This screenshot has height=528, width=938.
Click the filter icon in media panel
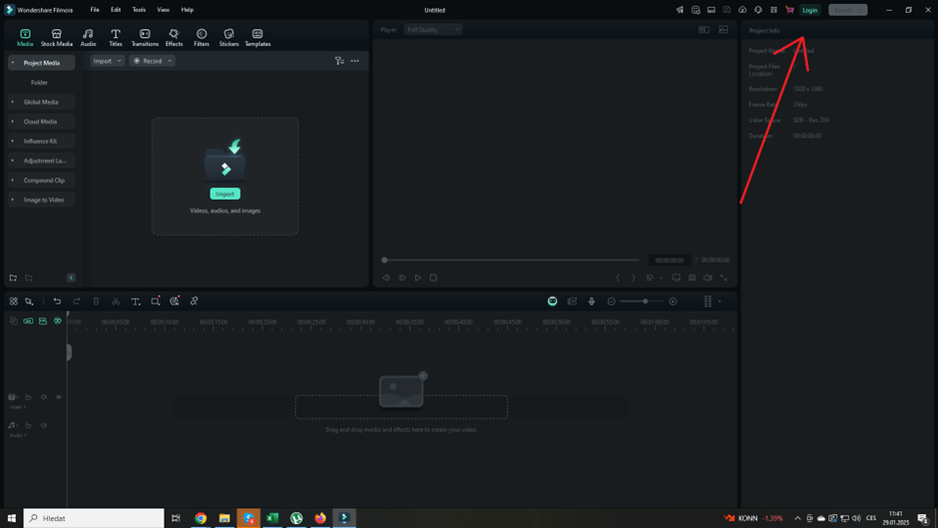(x=339, y=61)
